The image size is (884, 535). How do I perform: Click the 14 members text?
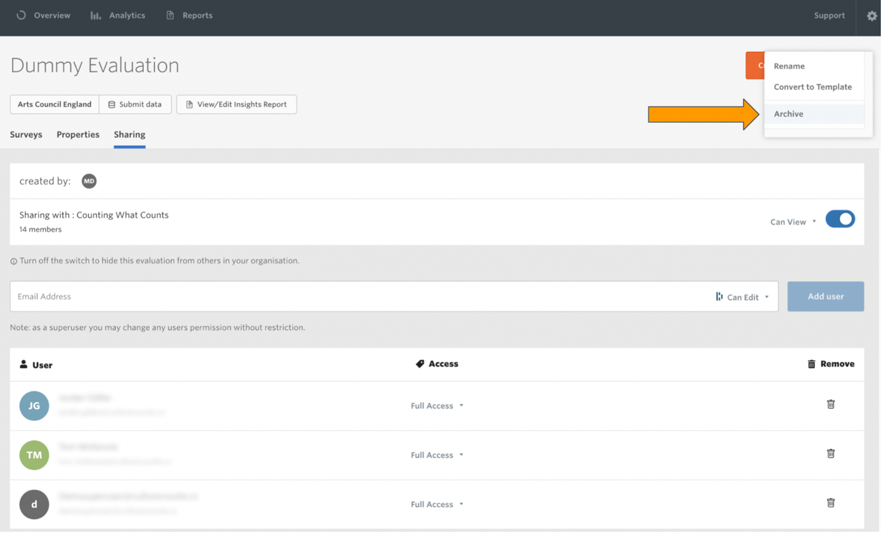pyautogui.click(x=40, y=230)
